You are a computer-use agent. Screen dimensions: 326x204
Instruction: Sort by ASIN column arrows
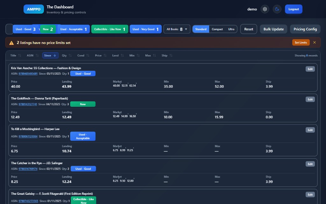coord(37,55)
